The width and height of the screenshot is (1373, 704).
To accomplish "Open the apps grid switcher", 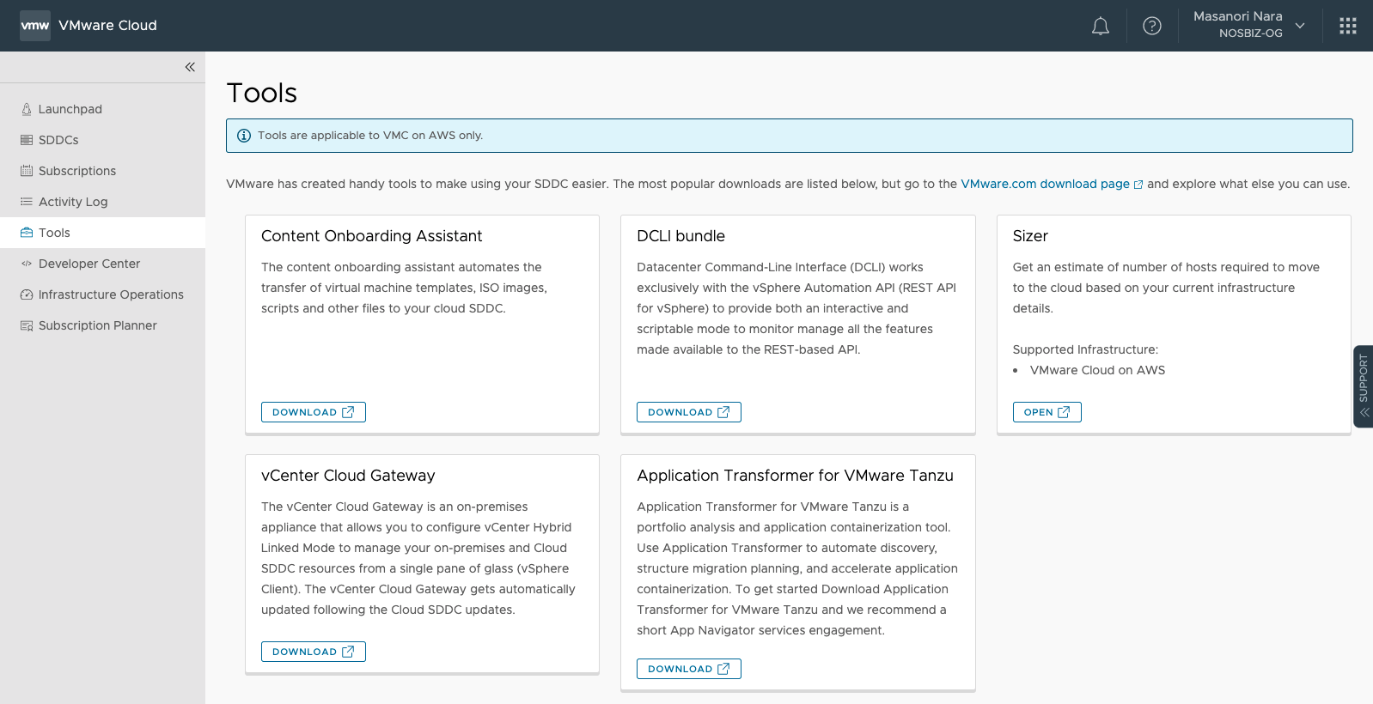I will (x=1348, y=26).
